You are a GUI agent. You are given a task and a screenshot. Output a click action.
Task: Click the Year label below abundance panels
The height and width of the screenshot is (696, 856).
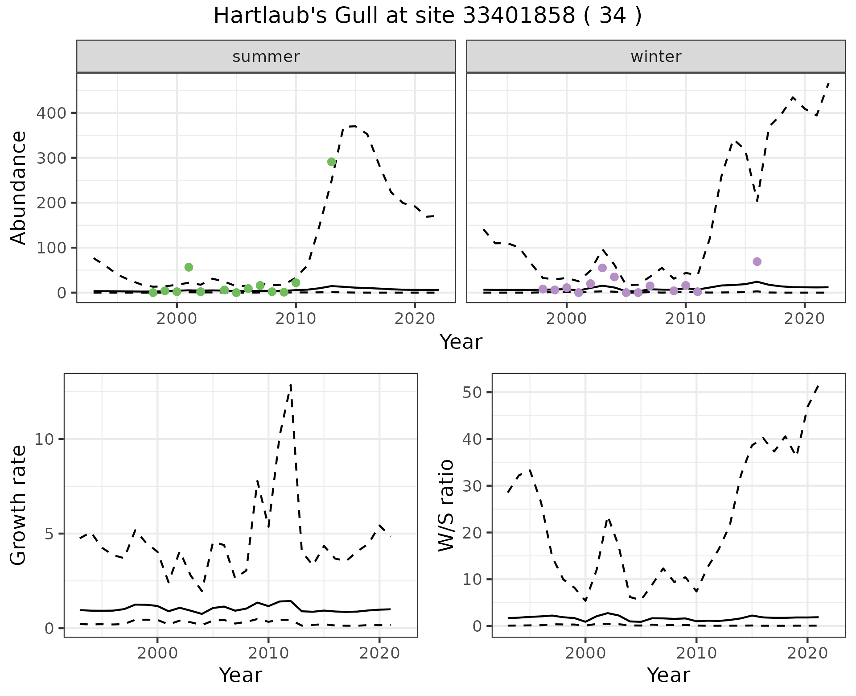click(461, 342)
